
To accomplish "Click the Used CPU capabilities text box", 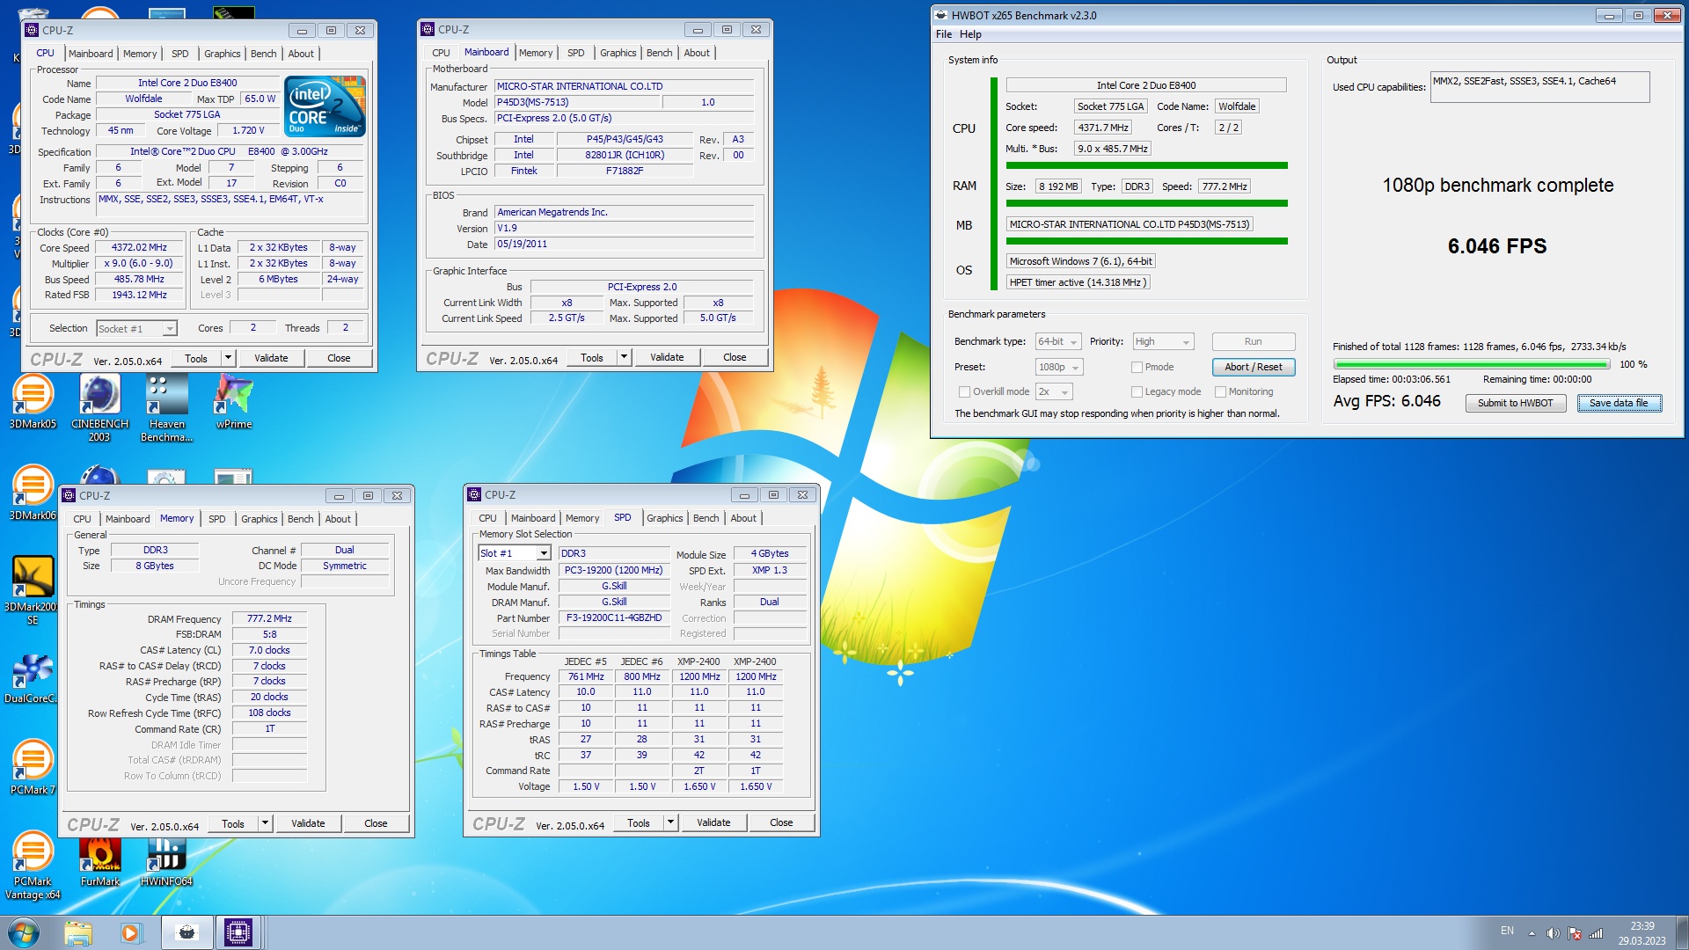I will click(1539, 87).
